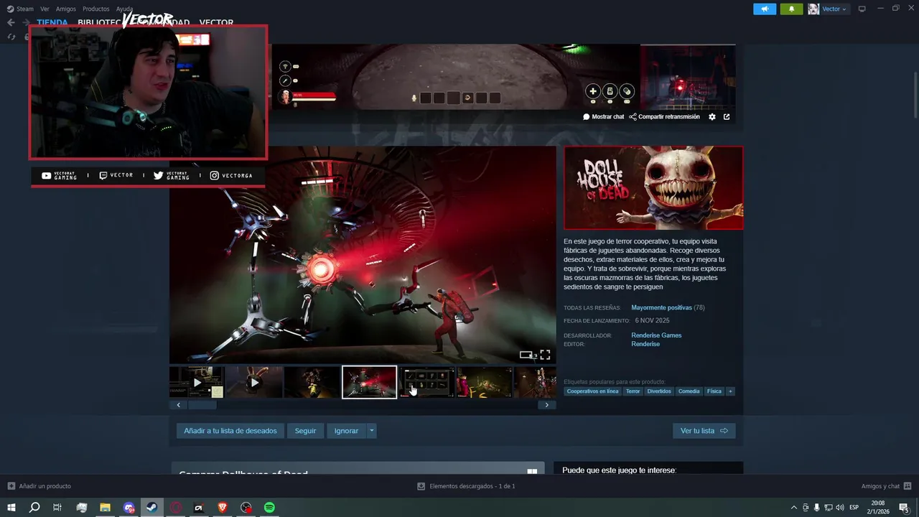Select the Terror tag
The height and width of the screenshot is (517, 919).
(x=633, y=391)
